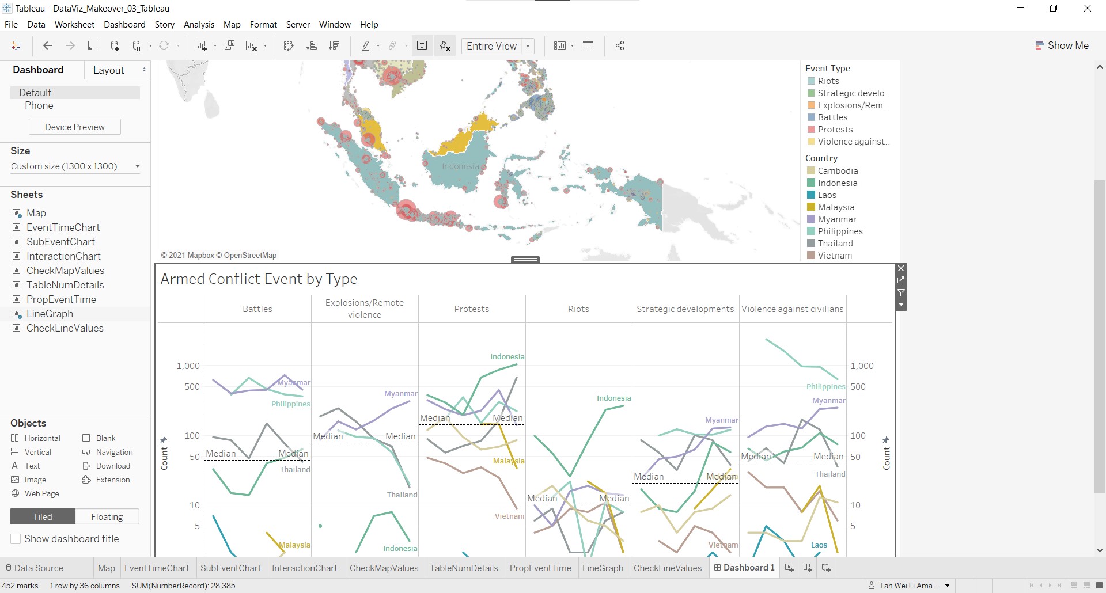The width and height of the screenshot is (1106, 593).
Task: Click the Filter icon on LineGraph container
Action: (x=901, y=293)
